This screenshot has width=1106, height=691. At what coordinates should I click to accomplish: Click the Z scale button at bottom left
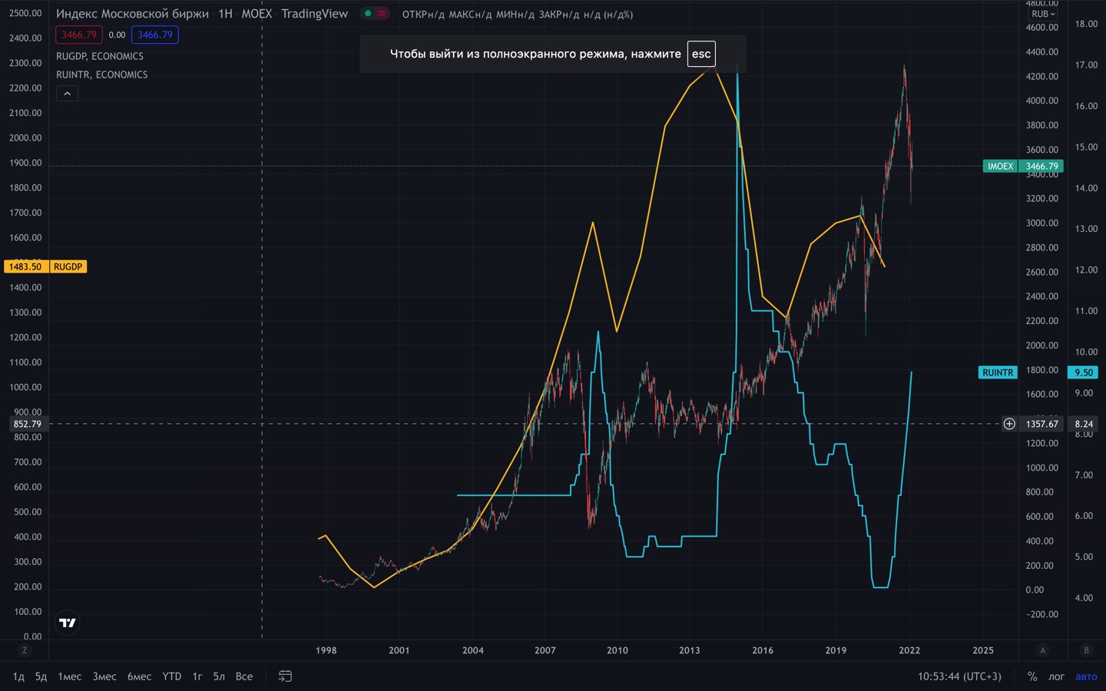25,650
